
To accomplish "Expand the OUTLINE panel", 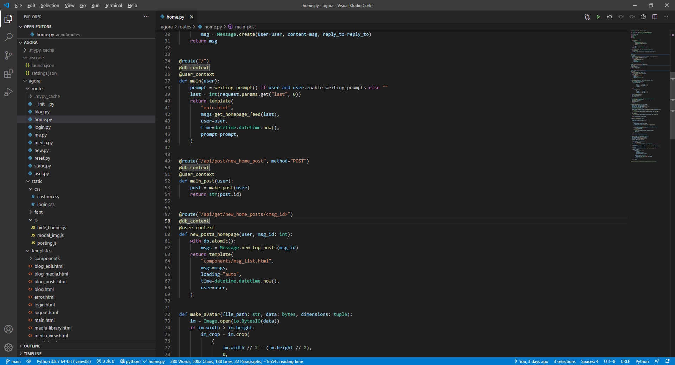I will click(x=86, y=346).
